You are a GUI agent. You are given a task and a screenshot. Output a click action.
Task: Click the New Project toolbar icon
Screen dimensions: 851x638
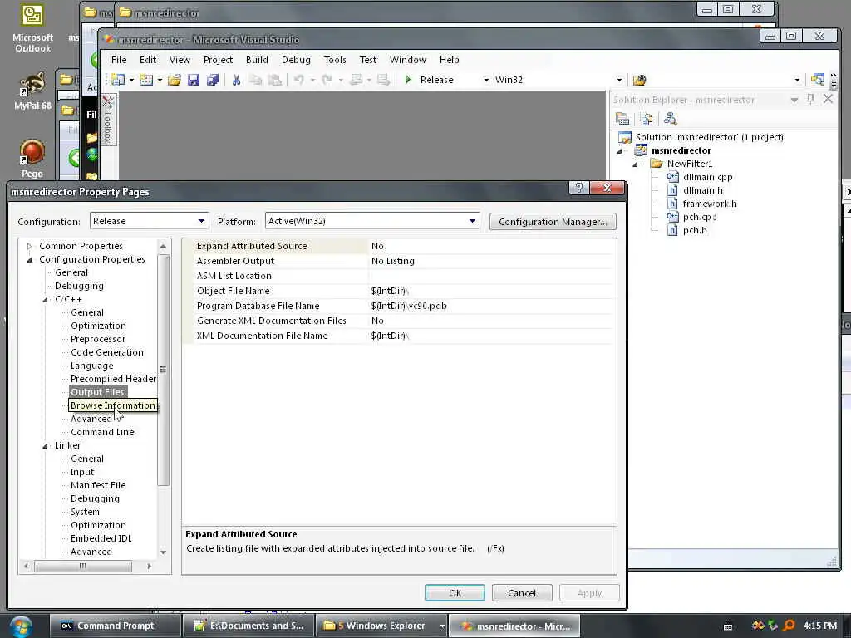click(x=117, y=80)
